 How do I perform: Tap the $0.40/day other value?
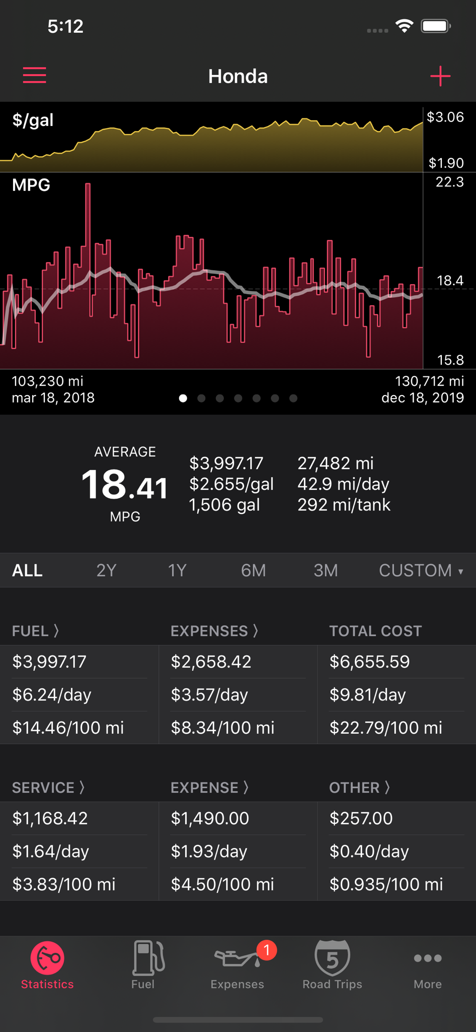(369, 851)
